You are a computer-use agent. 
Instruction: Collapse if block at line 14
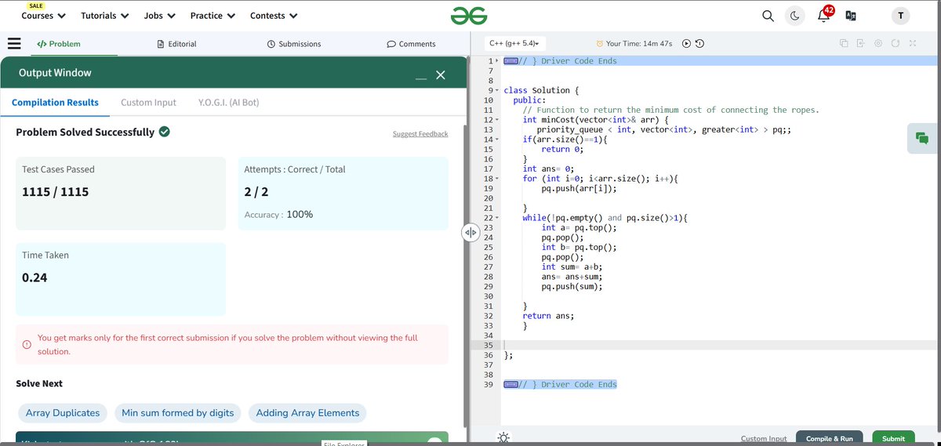496,140
